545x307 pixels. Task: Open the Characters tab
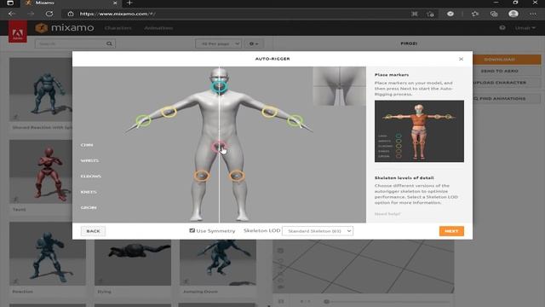[118, 28]
